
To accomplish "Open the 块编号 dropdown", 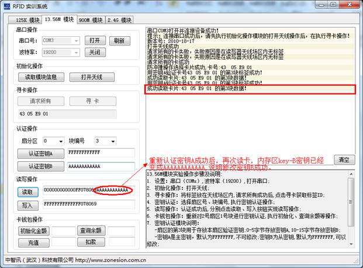I will click(105, 141).
